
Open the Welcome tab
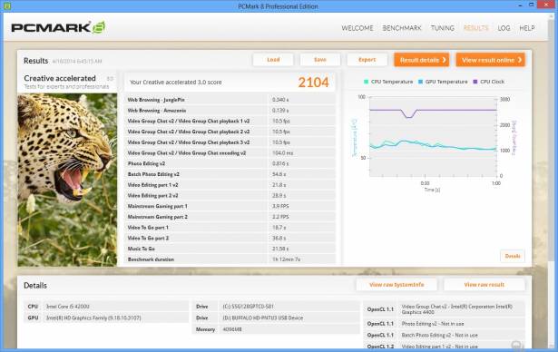pos(357,28)
